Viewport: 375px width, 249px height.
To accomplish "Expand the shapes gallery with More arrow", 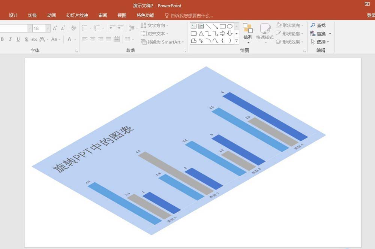I will (237, 41).
